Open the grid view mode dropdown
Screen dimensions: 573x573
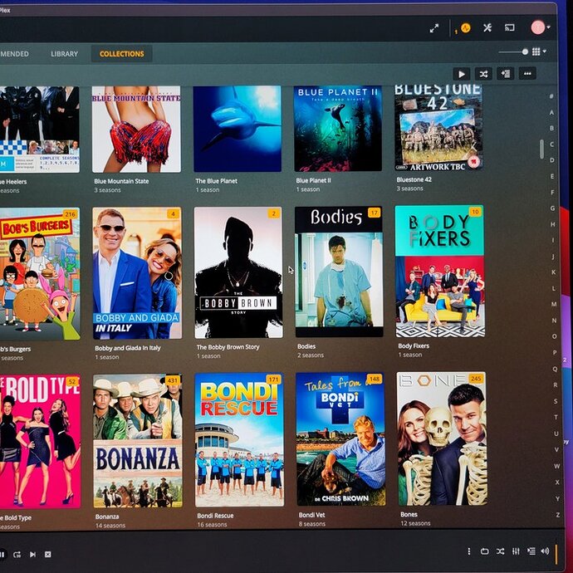coord(539,51)
